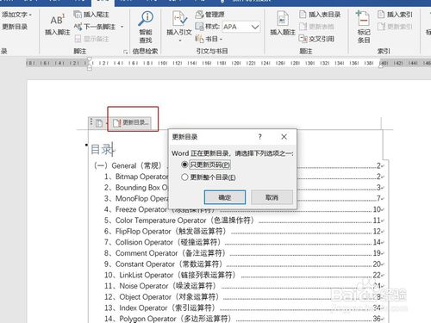Click TOC entry '9、Constant Operator'
This screenshot has width=431, height=323.
[163, 264]
